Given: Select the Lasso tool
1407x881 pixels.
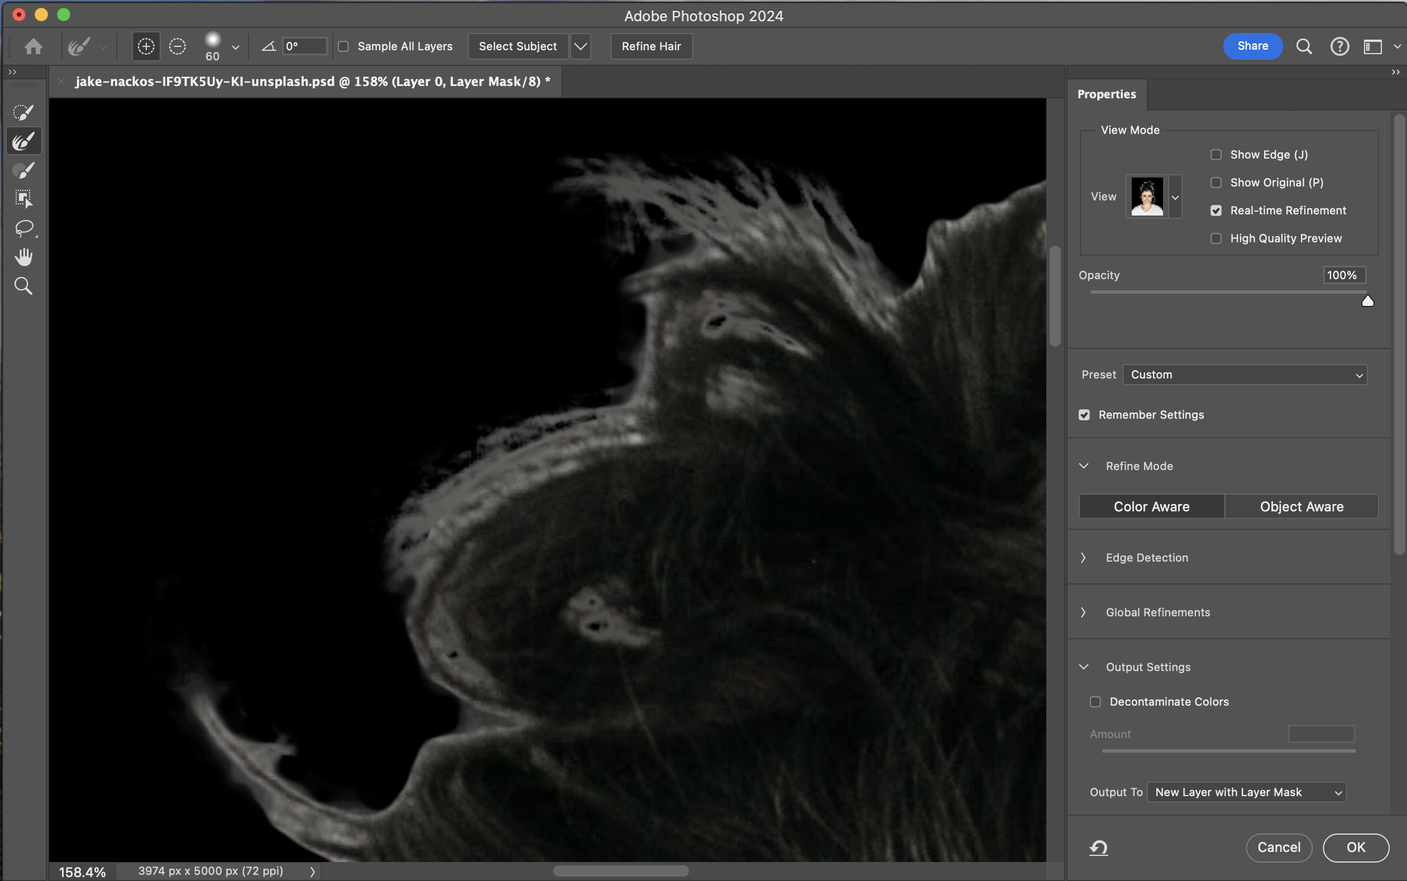Looking at the screenshot, I should tap(23, 228).
